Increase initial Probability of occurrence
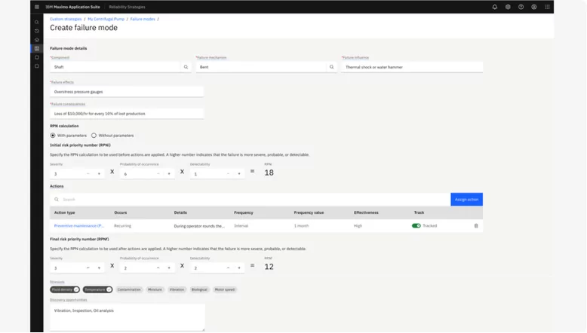This screenshot has height=333, width=587. (169, 174)
